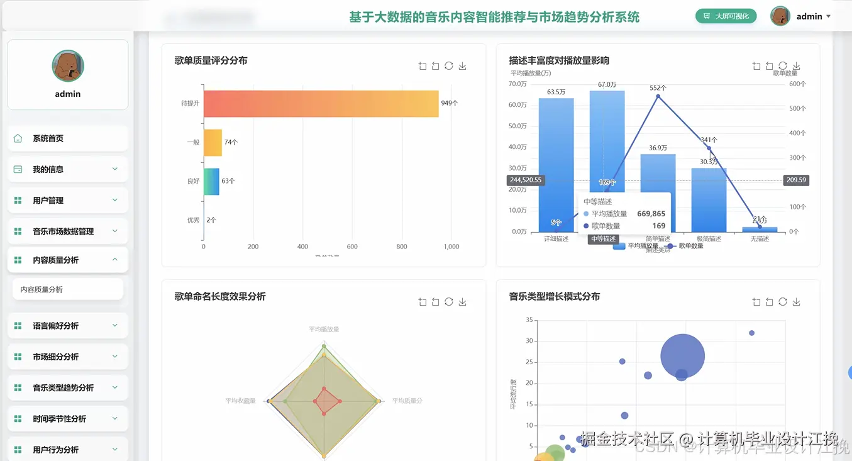Click the 良好 bar showing 63个

click(211, 181)
